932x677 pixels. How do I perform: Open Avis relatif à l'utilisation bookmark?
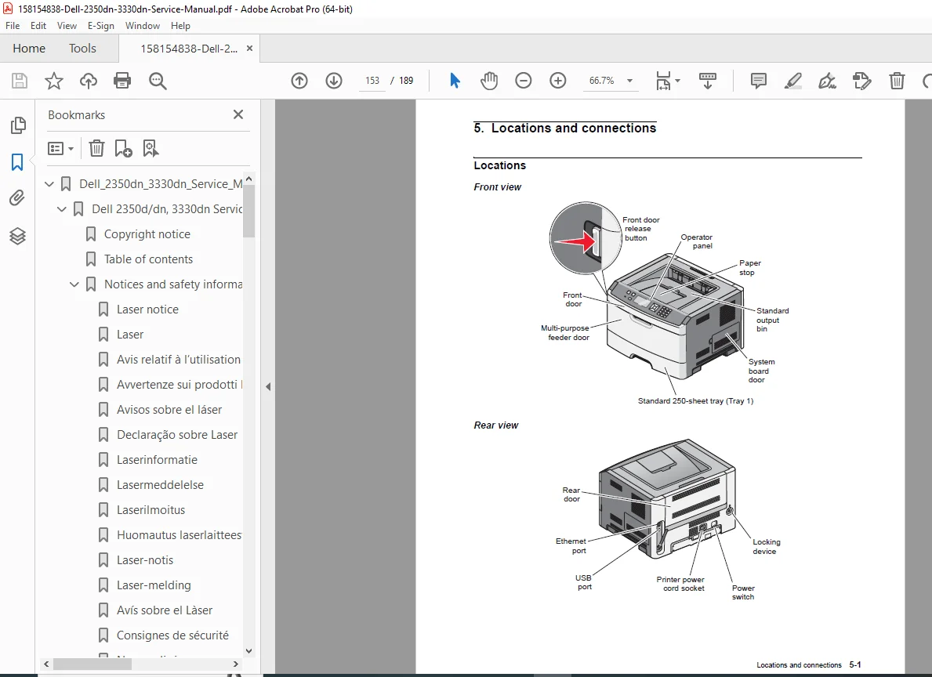[x=178, y=359]
